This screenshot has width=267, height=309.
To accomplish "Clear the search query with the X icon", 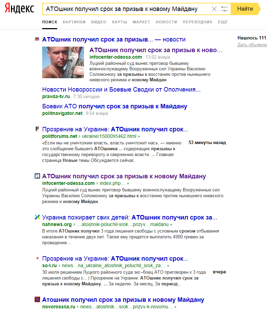I will pos(214,9).
